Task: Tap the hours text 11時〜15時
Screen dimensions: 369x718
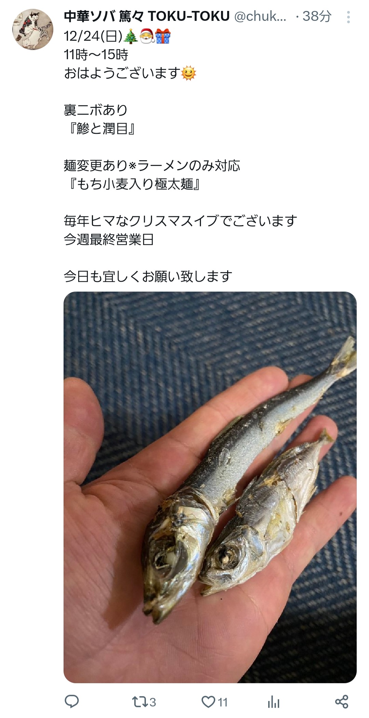Action: (x=96, y=54)
